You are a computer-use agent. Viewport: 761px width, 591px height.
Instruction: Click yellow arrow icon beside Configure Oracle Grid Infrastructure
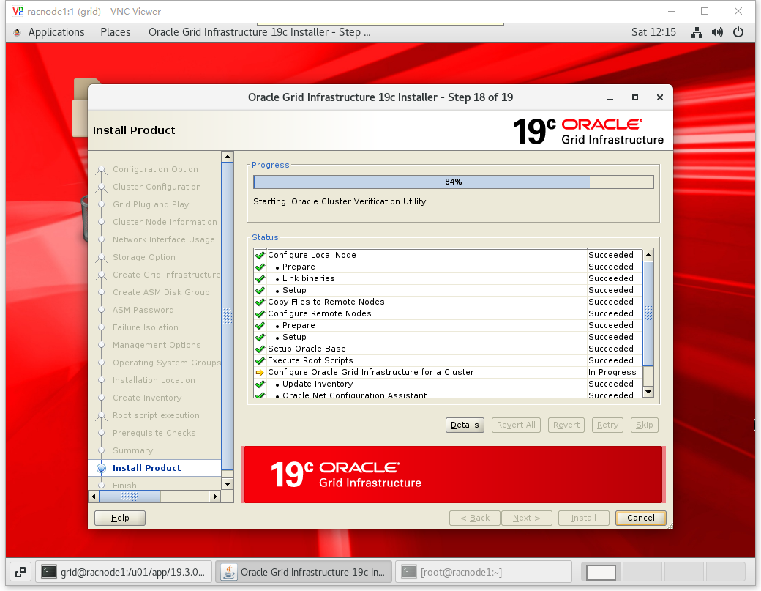(x=260, y=372)
